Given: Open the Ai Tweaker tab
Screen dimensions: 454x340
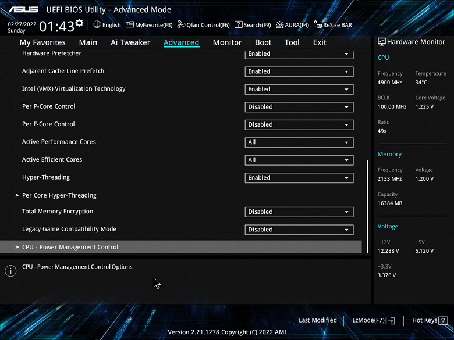Looking at the screenshot, I should [130, 42].
